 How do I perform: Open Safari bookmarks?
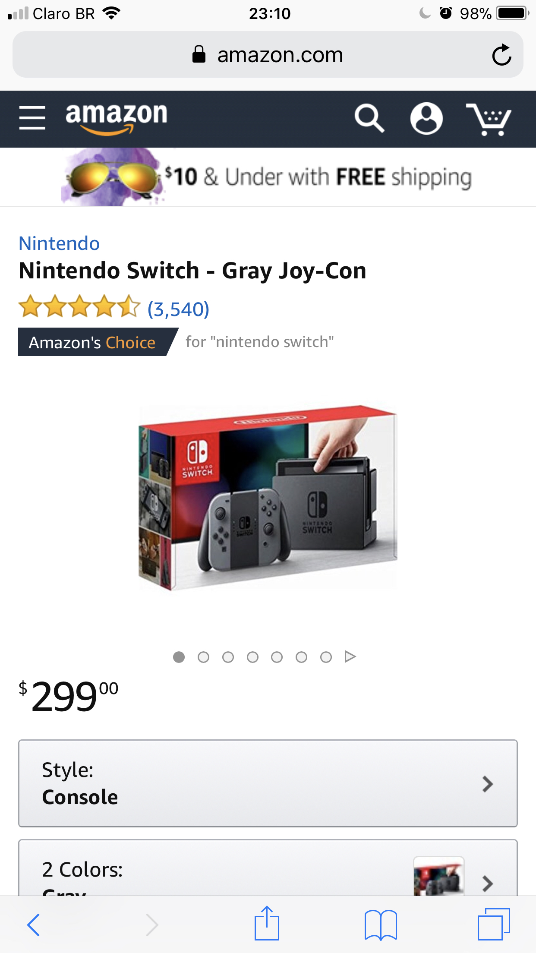click(380, 925)
